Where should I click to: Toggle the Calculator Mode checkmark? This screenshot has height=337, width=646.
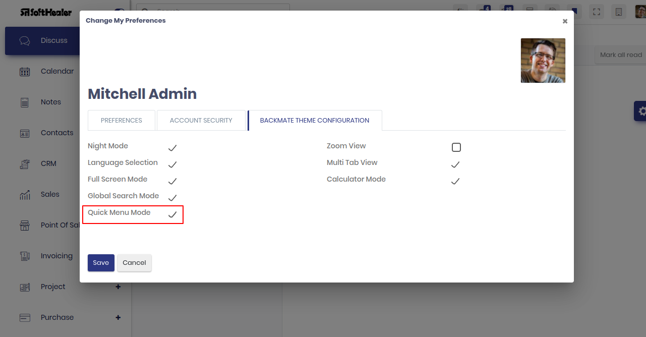click(x=455, y=181)
